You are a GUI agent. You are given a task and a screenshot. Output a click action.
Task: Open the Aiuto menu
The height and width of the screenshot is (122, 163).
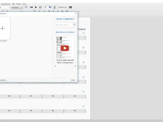[x=24, y=4]
